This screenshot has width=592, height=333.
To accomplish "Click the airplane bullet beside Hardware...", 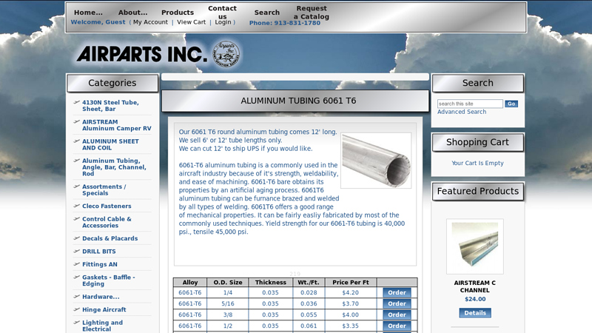I will tap(77, 297).
